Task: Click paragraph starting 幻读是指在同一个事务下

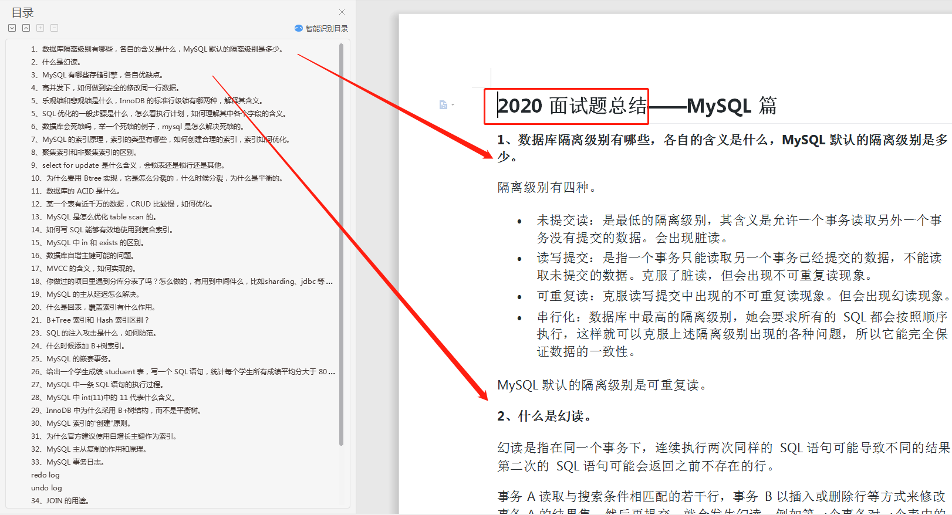Action: pyautogui.click(x=723, y=457)
